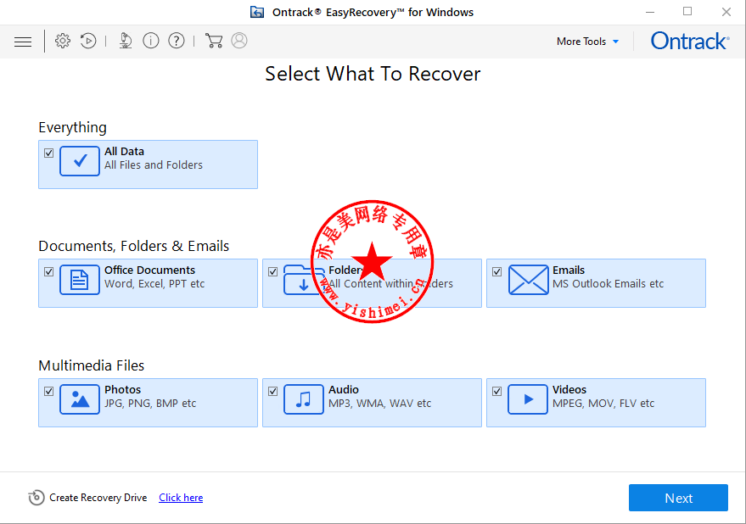The image size is (746, 524).
Task: Click the shopping cart icon
Action: tap(214, 41)
